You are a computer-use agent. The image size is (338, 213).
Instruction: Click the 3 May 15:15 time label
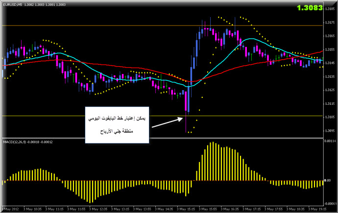pyautogui.click(x=186, y=209)
